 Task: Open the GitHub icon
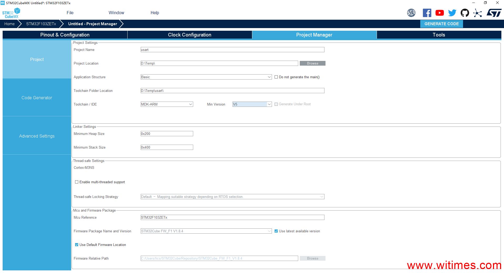(x=465, y=13)
